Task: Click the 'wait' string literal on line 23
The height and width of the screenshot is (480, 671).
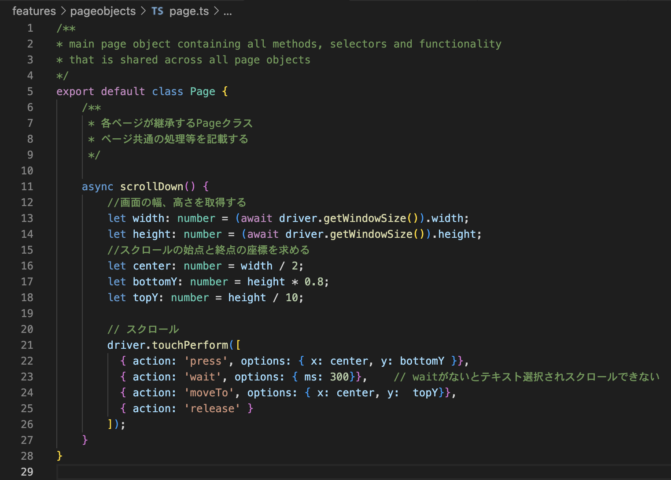Action: coord(203,377)
